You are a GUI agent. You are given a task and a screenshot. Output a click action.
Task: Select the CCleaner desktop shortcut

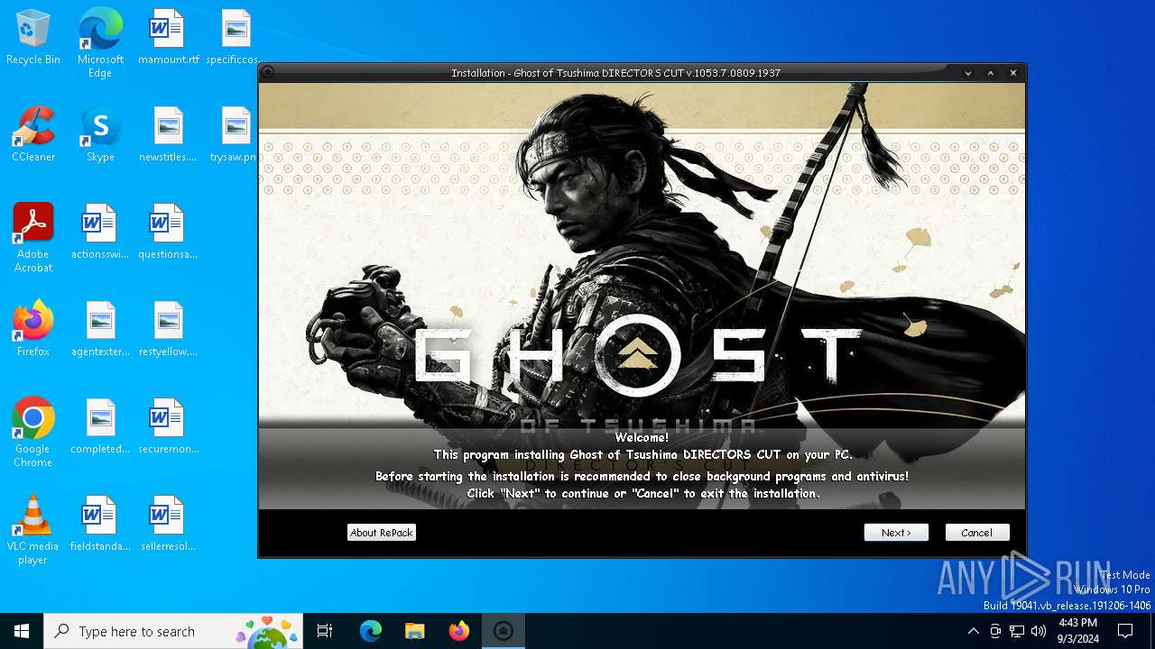pos(33,135)
